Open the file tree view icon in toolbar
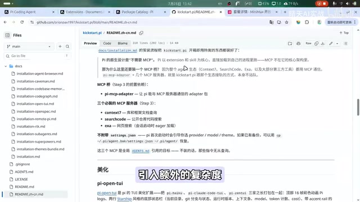 click(x=290, y=43)
